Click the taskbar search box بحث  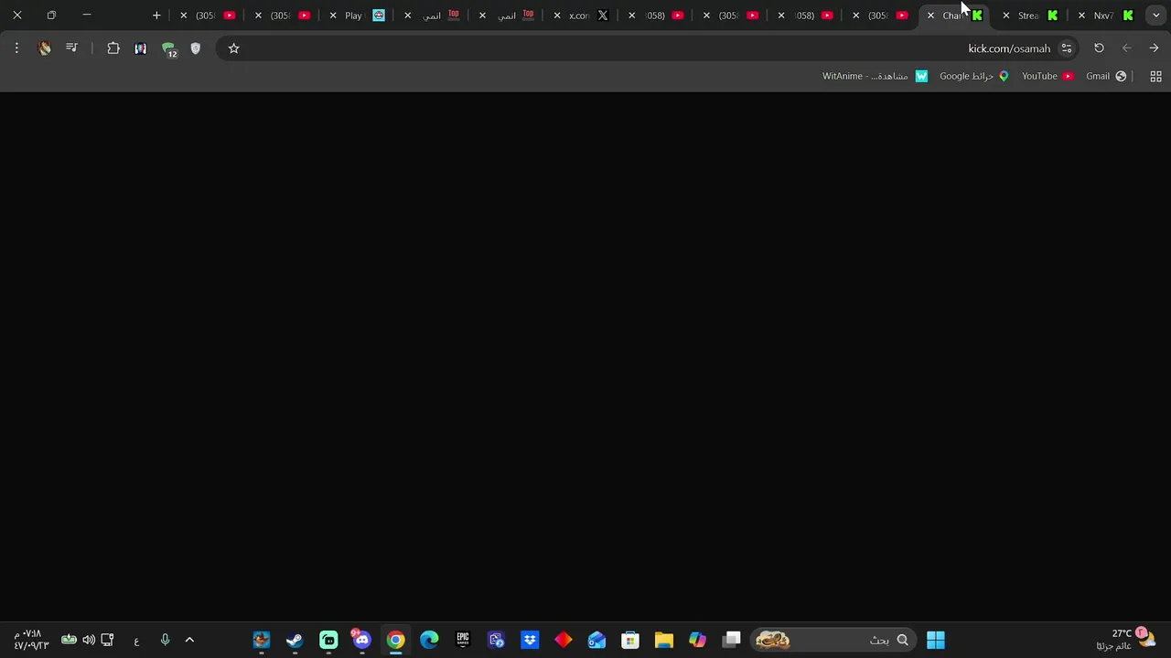pyautogui.click(x=834, y=640)
